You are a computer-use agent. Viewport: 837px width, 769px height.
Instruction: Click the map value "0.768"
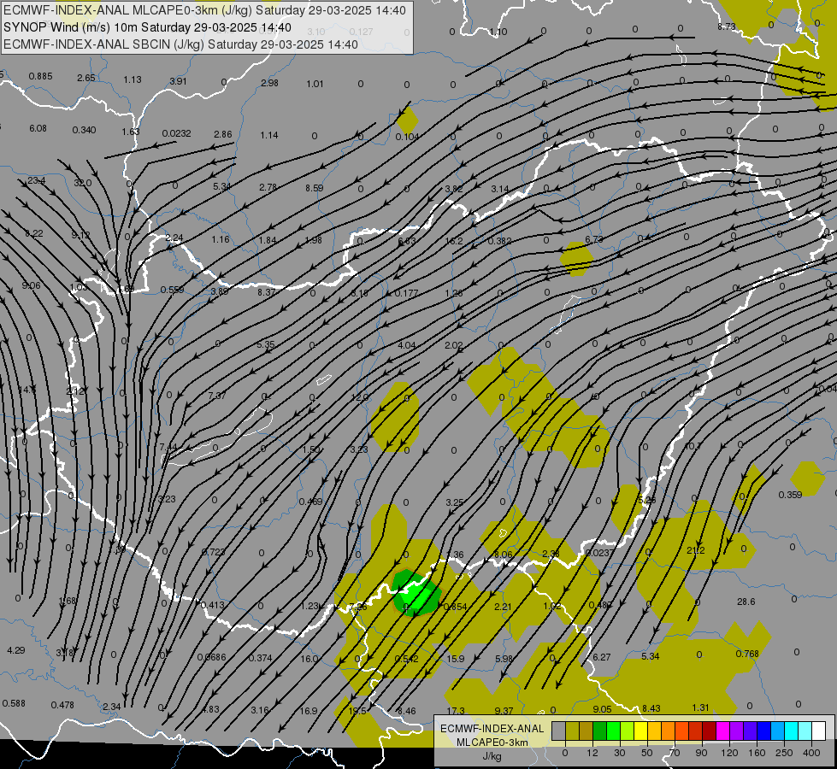click(x=746, y=654)
